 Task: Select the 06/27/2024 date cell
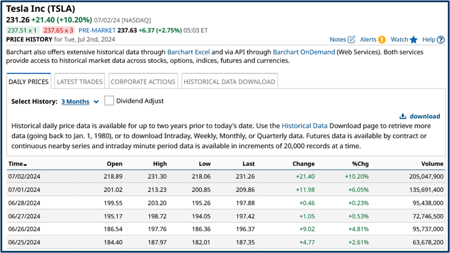pyautogui.click(x=24, y=216)
